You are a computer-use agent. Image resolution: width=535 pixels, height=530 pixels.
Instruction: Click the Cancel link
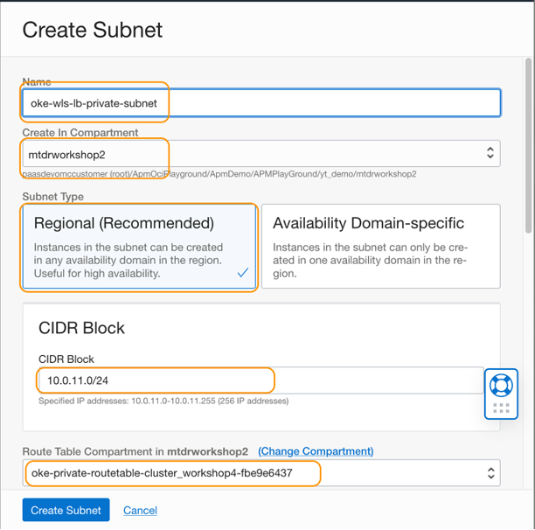coord(140,510)
